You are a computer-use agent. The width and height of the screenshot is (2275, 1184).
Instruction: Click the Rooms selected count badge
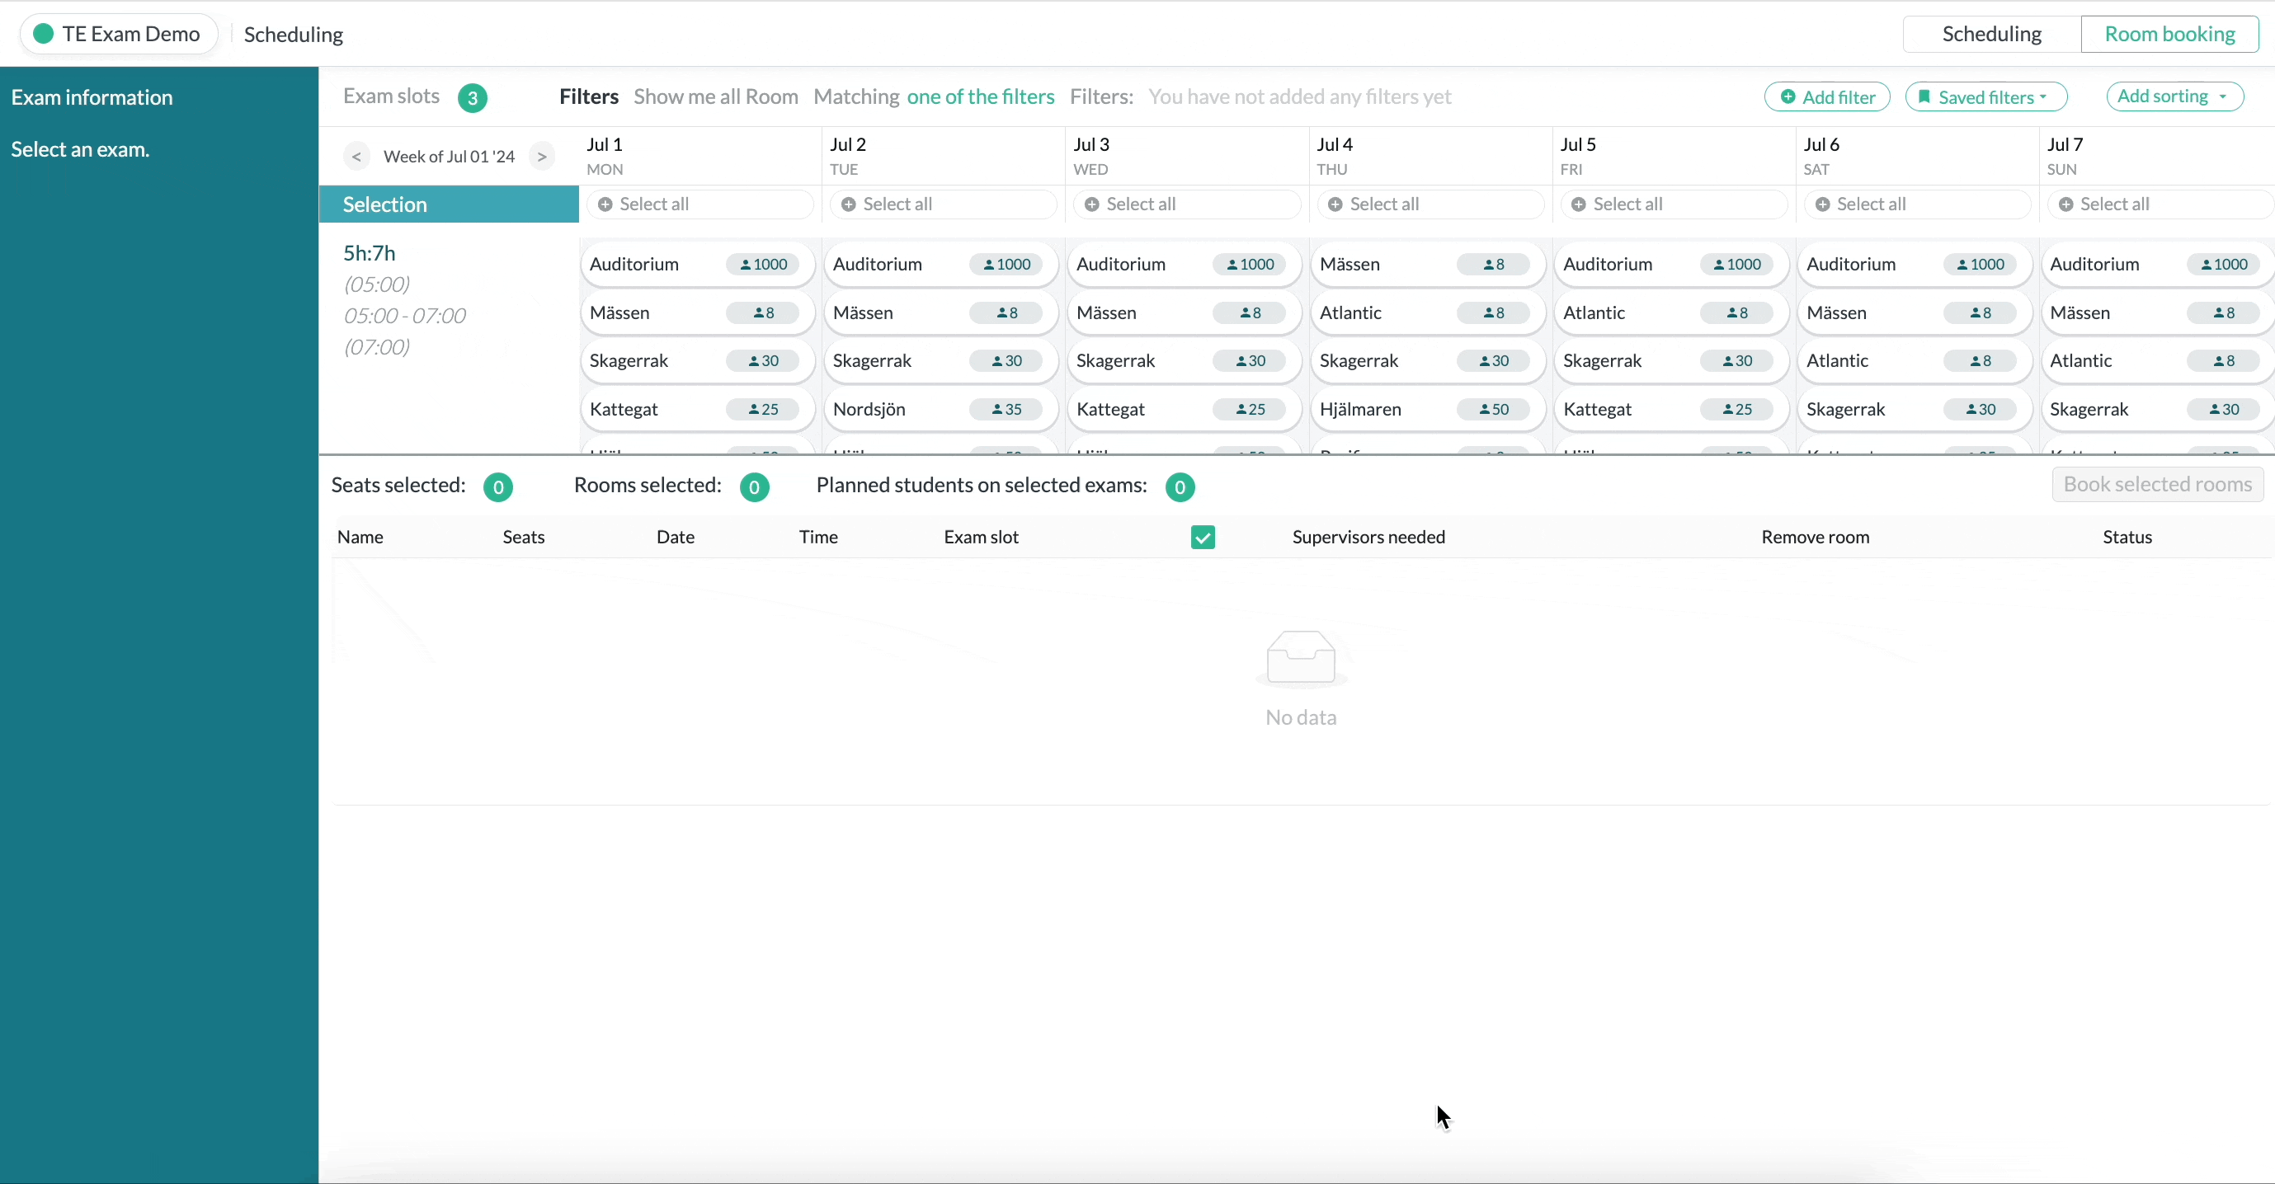[x=754, y=487]
